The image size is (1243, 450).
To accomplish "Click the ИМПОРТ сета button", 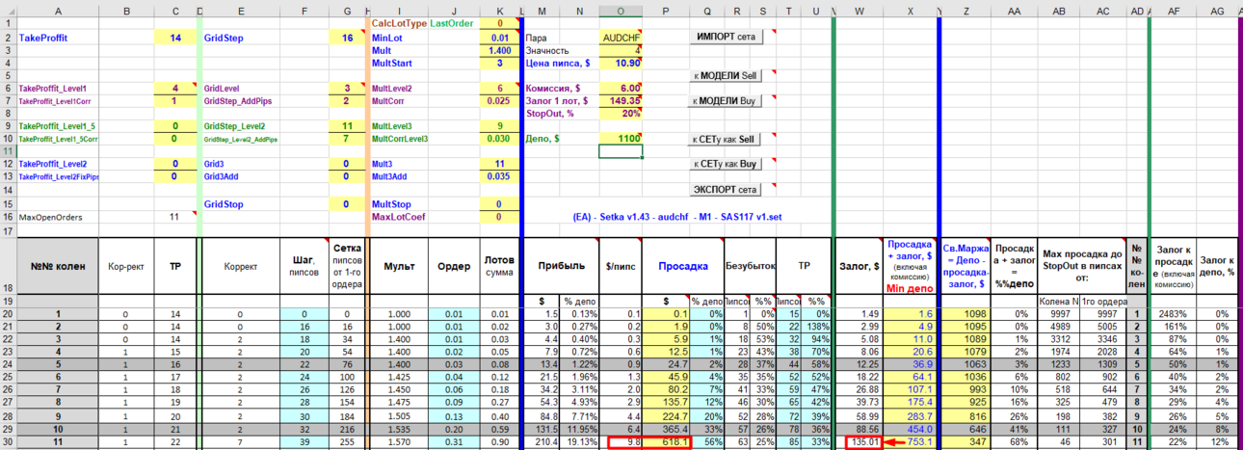I will pyautogui.click(x=727, y=36).
